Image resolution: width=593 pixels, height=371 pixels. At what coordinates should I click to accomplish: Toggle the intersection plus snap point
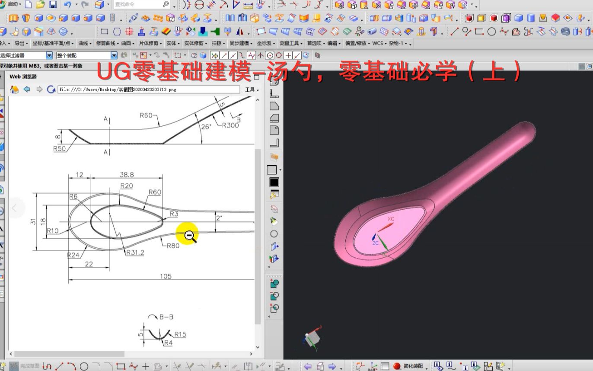tap(288, 55)
